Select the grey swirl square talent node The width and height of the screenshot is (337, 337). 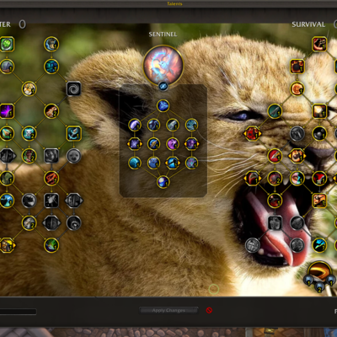pos(74,88)
